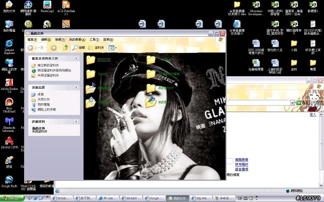Select the 資料 folder on desktop
The image size is (324, 202).
coord(294,65)
